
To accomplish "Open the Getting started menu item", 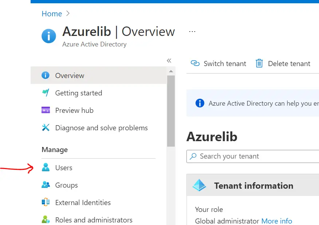I will click(x=79, y=93).
